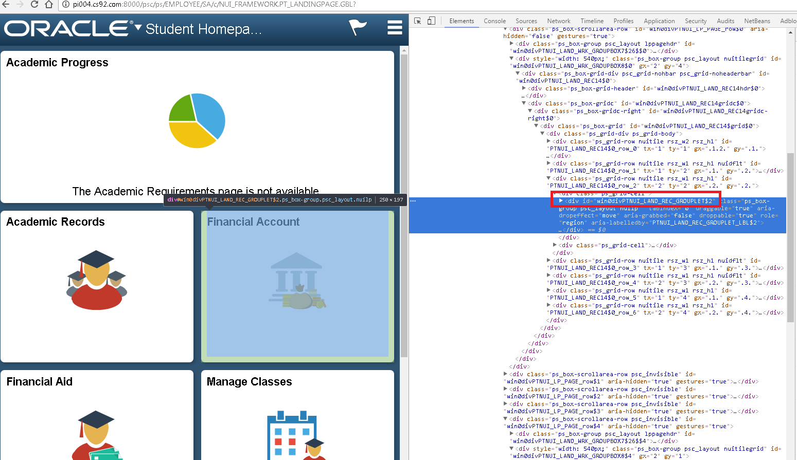Open the Academic Progress tile title
Image resolution: width=797 pixels, height=460 pixels.
click(57, 62)
